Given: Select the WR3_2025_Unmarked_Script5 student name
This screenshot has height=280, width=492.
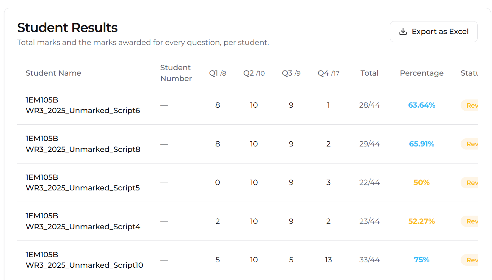Looking at the screenshot, I should [83, 183].
